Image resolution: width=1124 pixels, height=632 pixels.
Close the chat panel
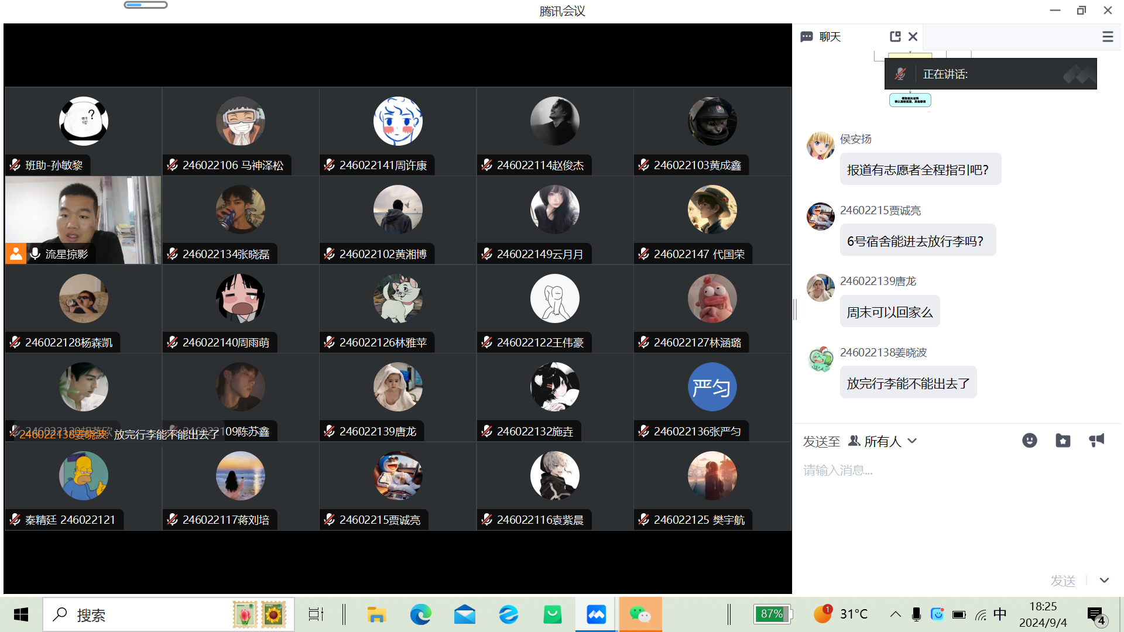(x=913, y=36)
